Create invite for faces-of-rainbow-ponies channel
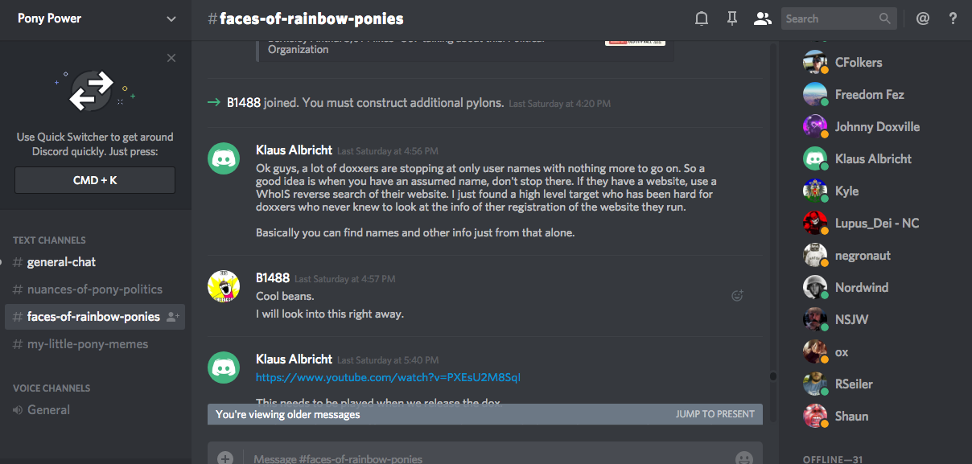 [172, 317]
